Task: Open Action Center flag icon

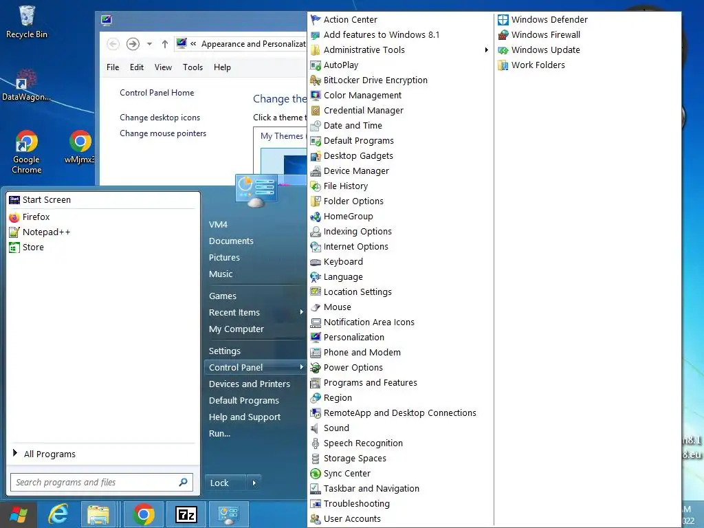Action: (x=316, y=20)
